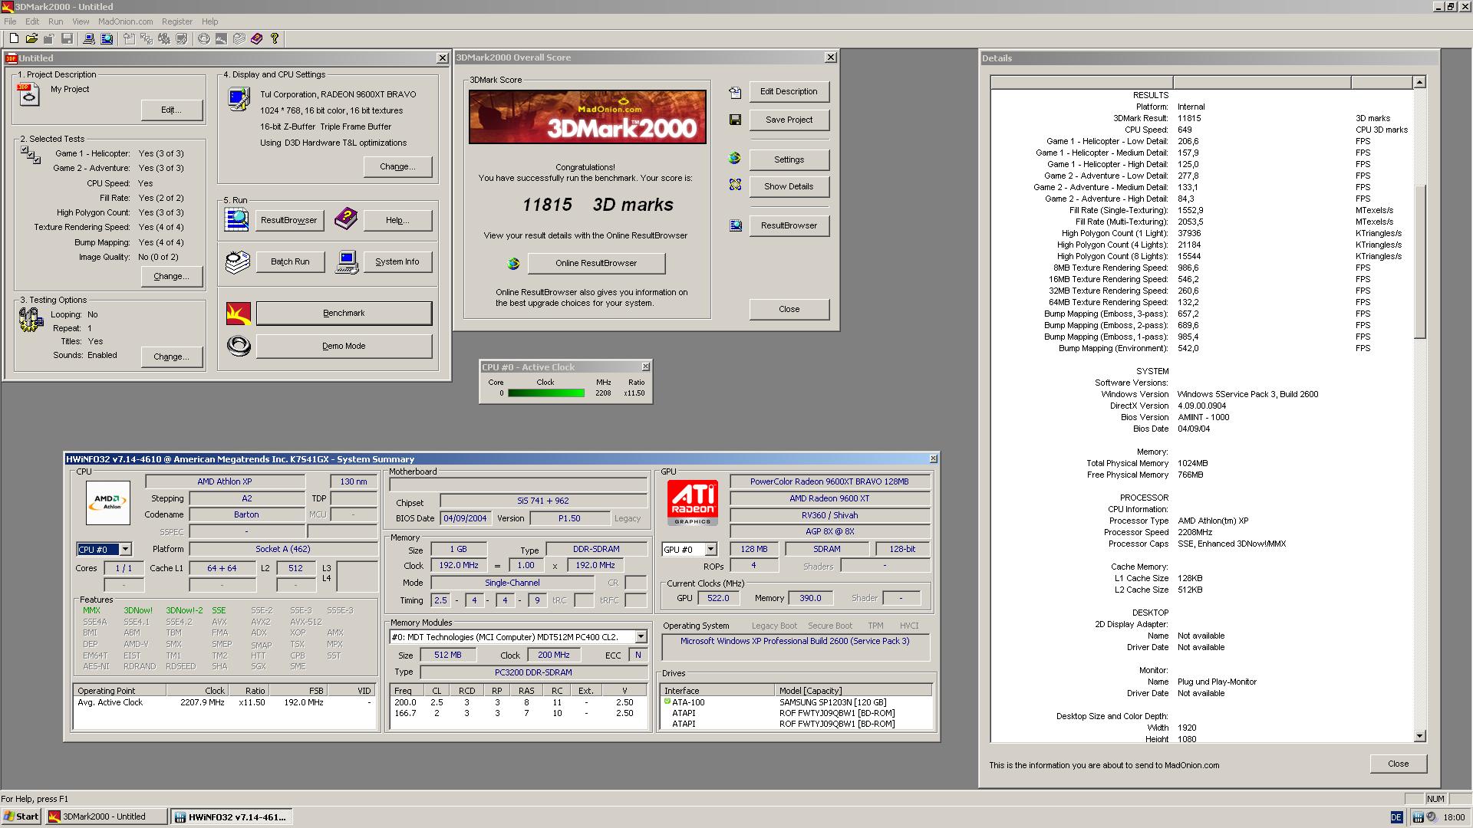
Task: Expand the memory module selection dropdown
Action: point(641,637)
